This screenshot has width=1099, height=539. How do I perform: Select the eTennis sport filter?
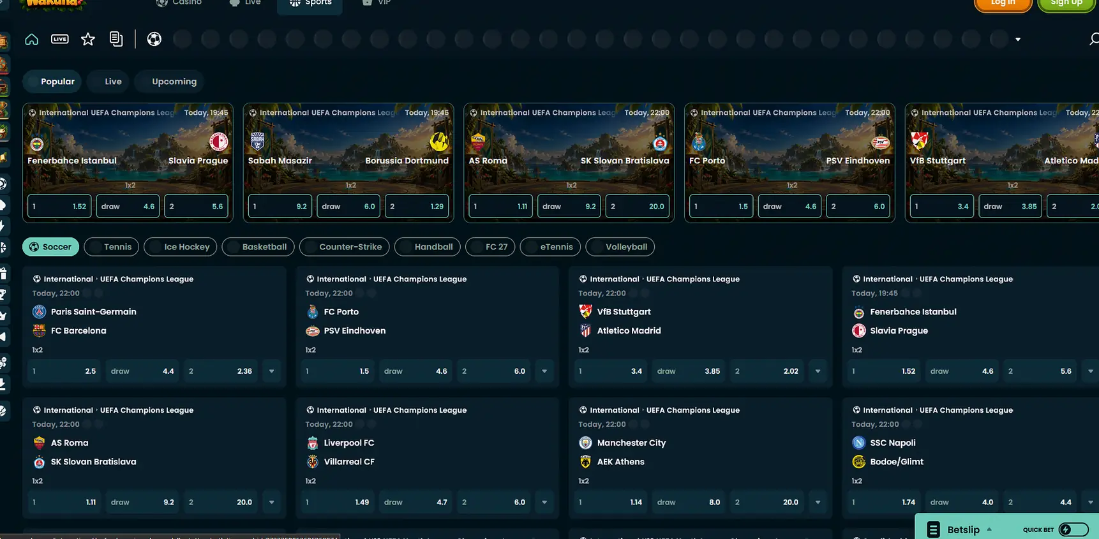click(x=549, y=247)
